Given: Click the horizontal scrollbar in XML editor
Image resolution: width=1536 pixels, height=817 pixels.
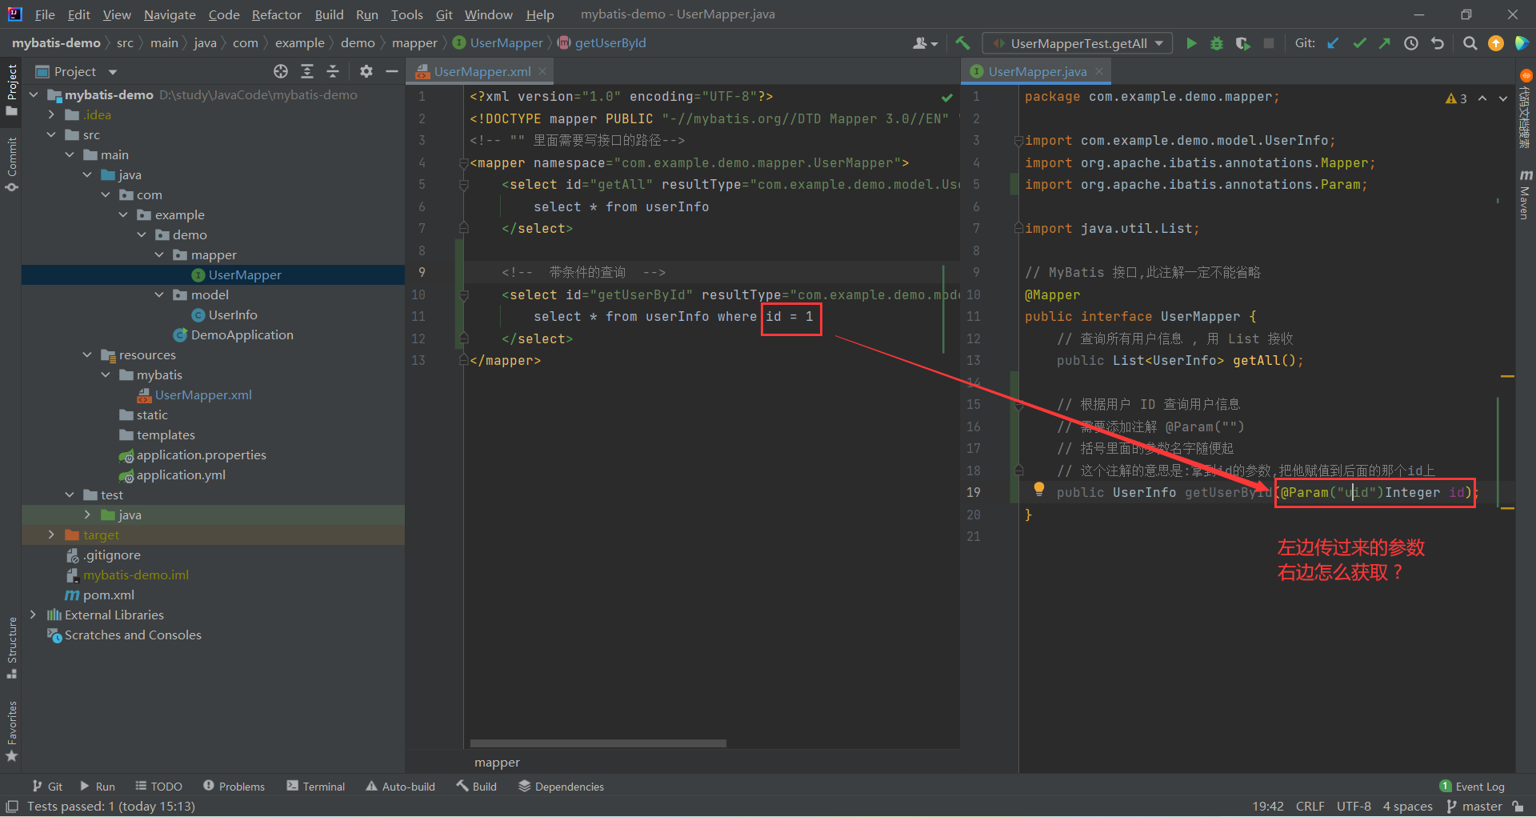Looking at the screenshot, I should 598,743.
